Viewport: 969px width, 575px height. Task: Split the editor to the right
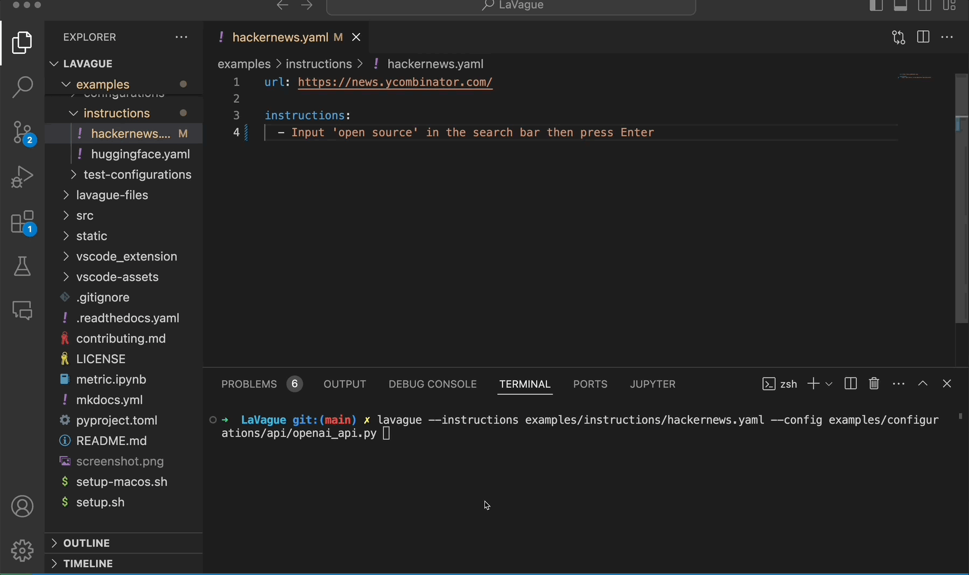tap(923, 37)
